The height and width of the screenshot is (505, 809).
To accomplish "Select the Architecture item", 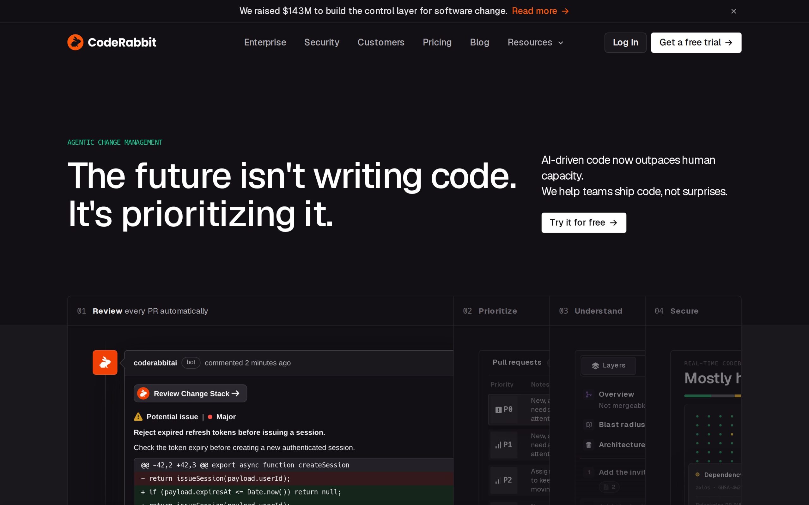I will tap(614, 444).
